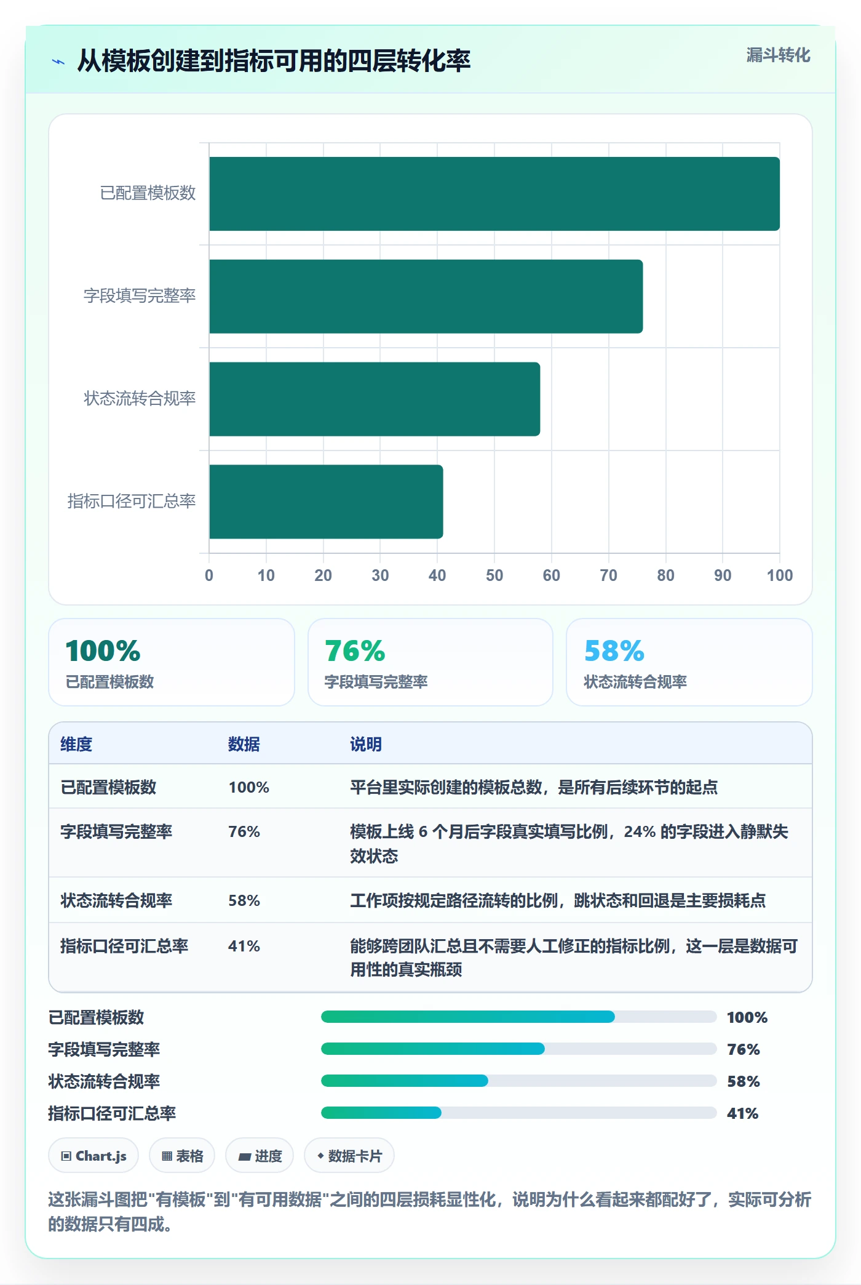Select the title 从模板创建到指标可用的四层转化率
Viewport: 861px width, 1285px height.
274,61
